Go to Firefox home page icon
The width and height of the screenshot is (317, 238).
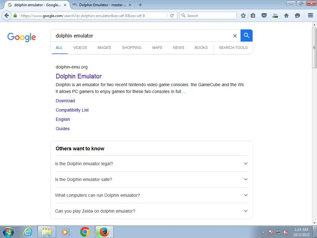(286, 15)
